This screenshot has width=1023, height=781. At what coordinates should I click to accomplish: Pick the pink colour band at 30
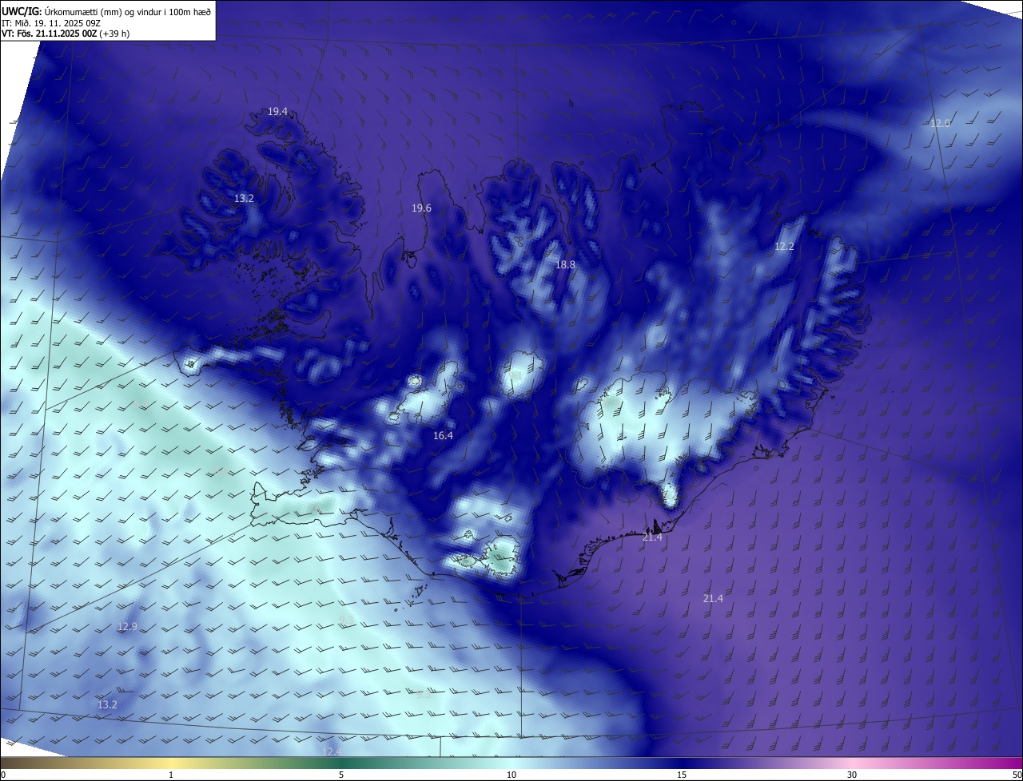pyautogui.click(x=852, y=763)
